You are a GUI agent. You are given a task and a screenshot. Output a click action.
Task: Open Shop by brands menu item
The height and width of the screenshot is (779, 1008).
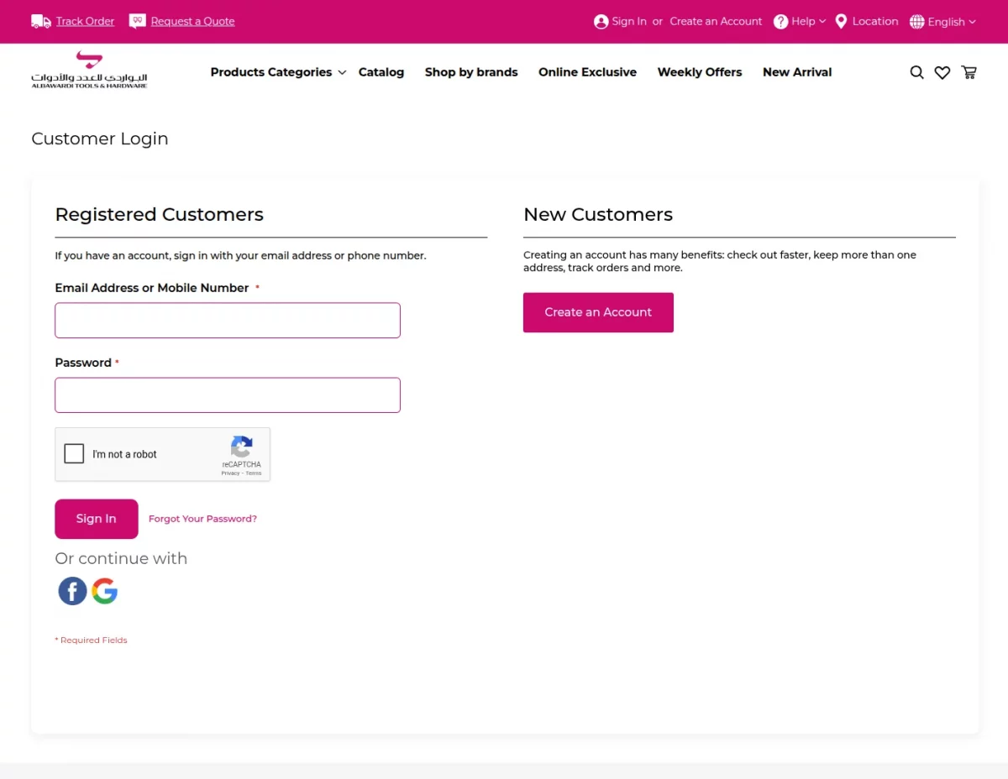[x=471, y=72]
